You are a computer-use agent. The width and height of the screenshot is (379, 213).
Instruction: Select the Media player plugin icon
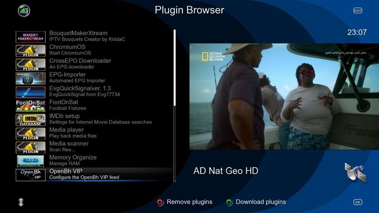[30, 133]
